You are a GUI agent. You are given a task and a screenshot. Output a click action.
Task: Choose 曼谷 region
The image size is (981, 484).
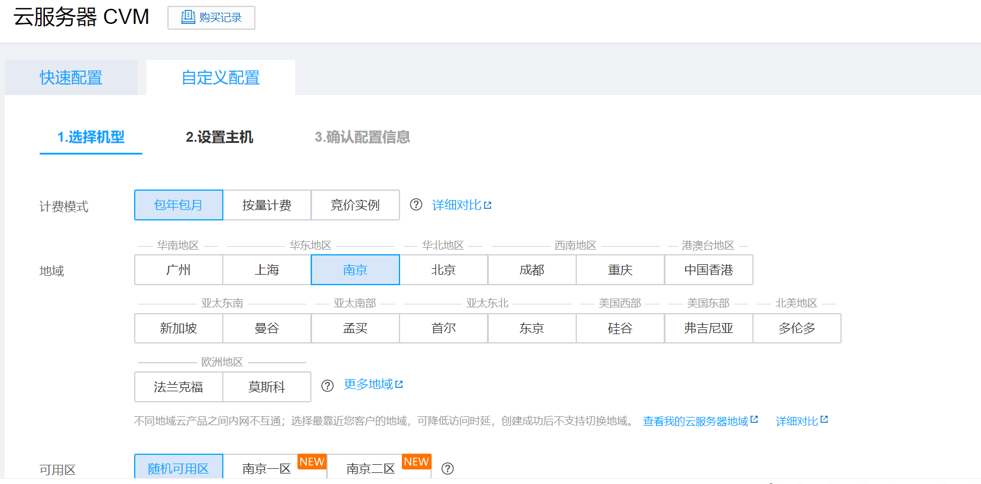coord(267,328)
